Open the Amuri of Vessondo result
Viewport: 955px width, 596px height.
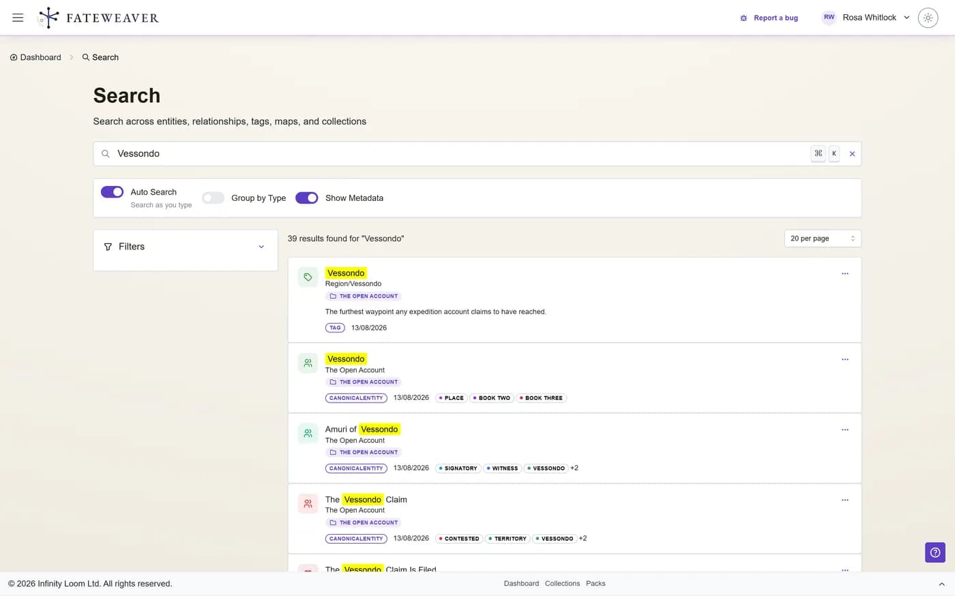(363, 429)
